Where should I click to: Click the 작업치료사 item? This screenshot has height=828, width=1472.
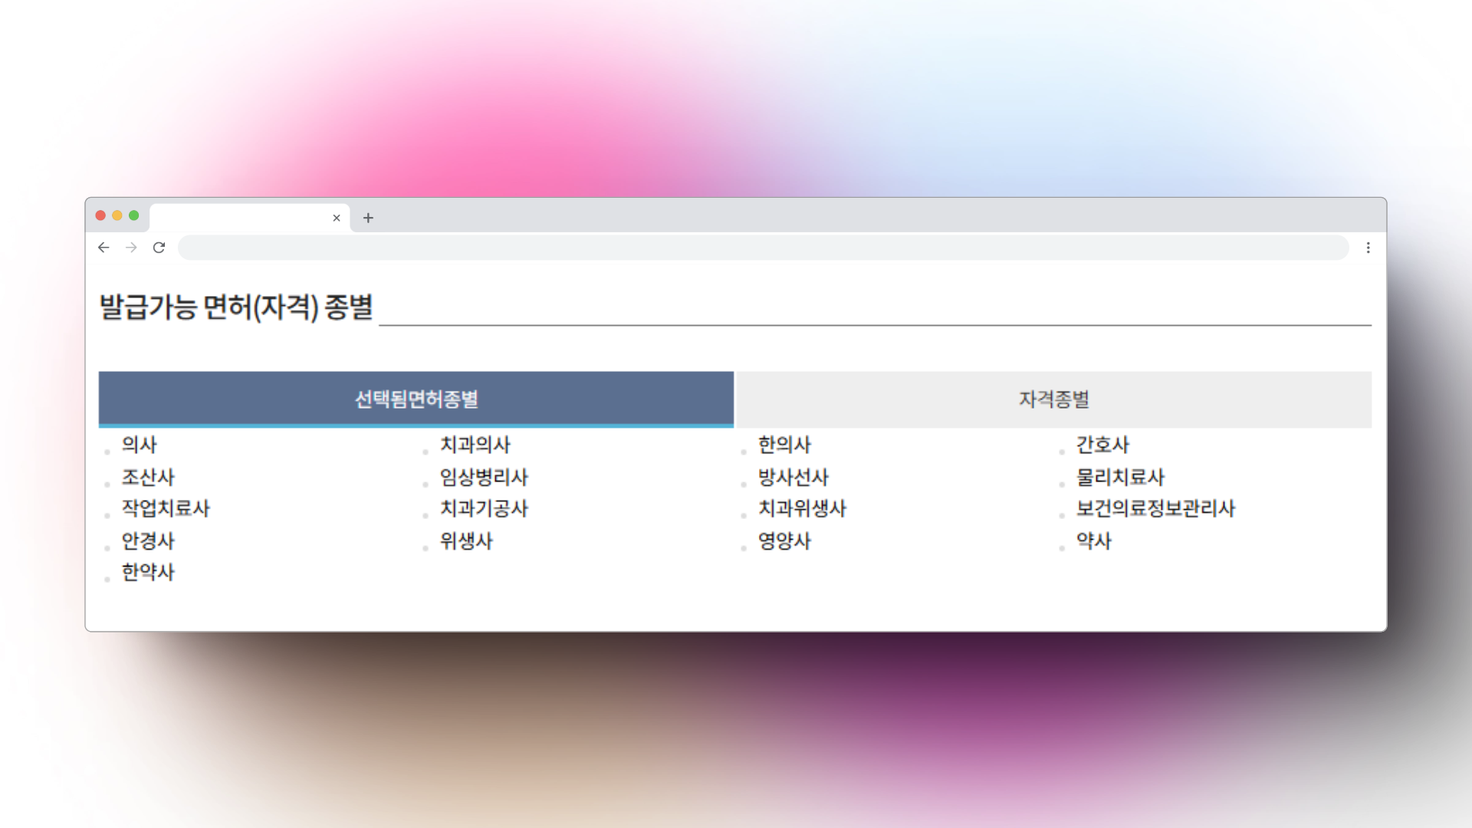coord(166,508)
